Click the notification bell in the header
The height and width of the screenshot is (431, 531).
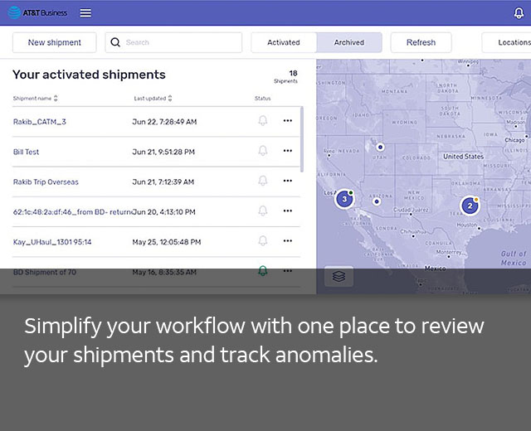(519, 13)
